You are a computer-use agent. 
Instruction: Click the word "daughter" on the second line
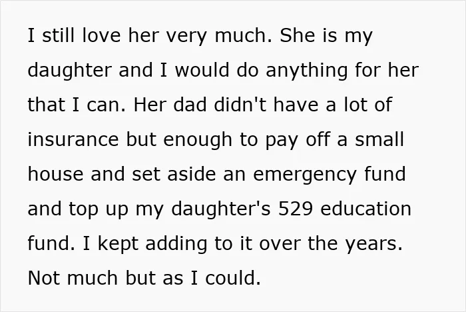(x=69, y=71)
